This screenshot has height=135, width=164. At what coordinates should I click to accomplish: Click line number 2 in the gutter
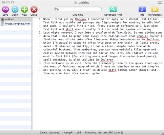(x=40, y=33)
